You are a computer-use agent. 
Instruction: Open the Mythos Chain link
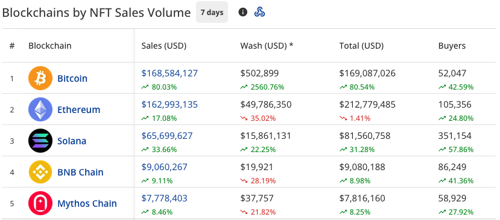87,203
